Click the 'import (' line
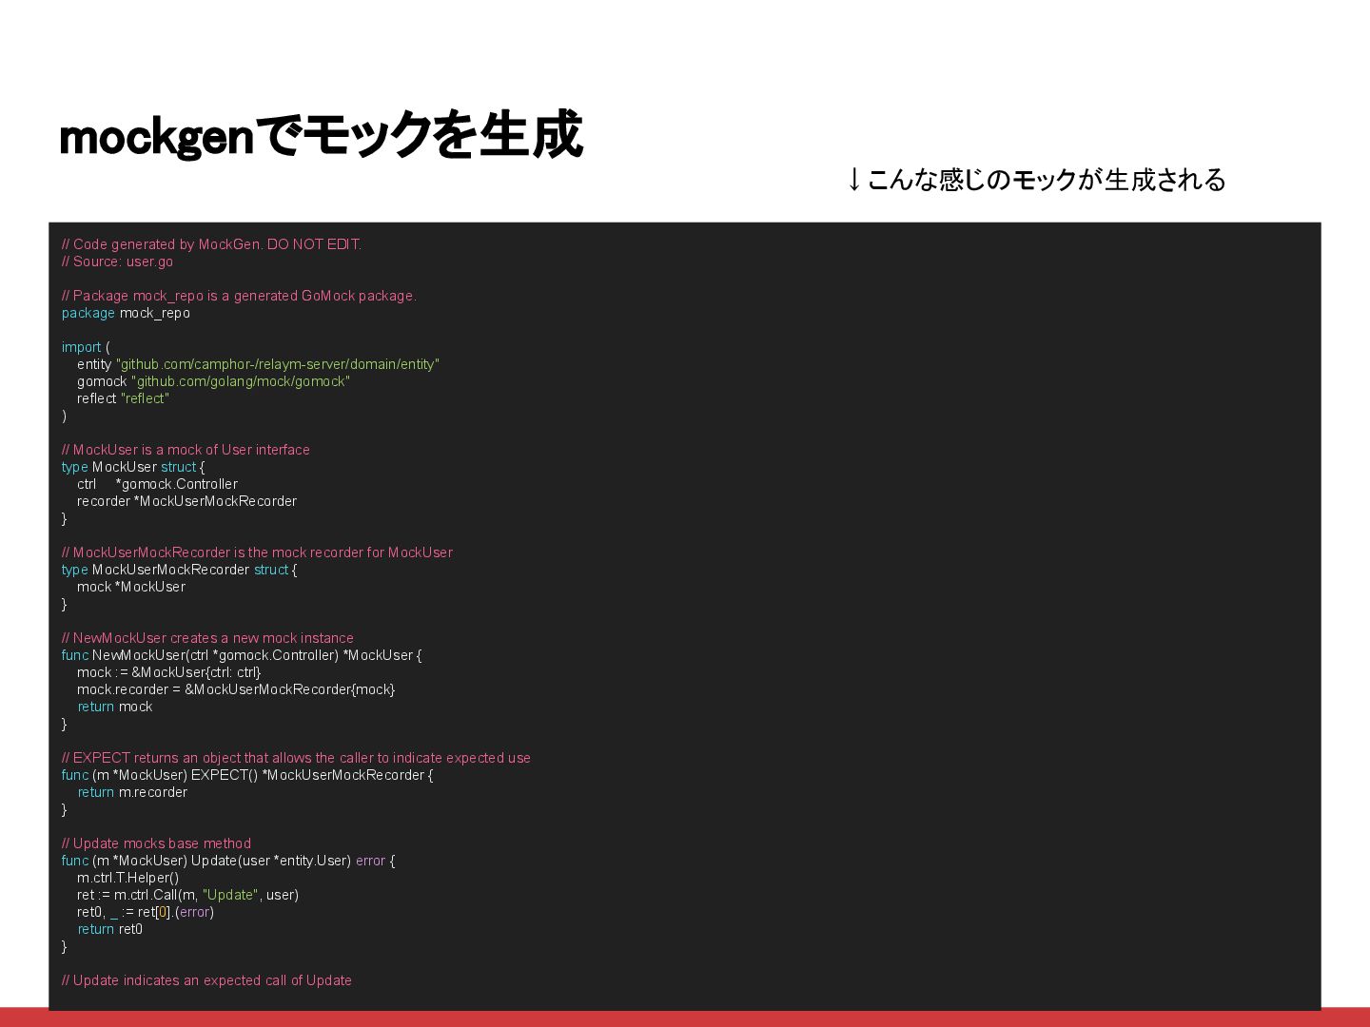This screenshot has width=1370, height=1027. [86, 347]
